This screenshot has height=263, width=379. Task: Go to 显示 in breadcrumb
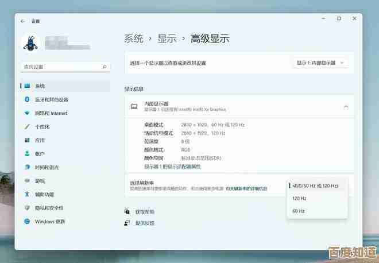(x=167, y=38)
